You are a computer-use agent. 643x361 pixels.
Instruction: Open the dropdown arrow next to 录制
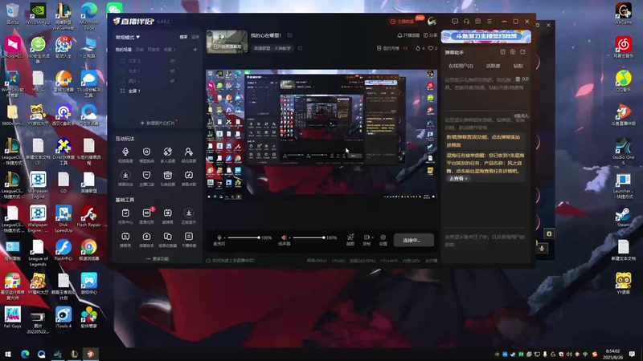(372, 237)
